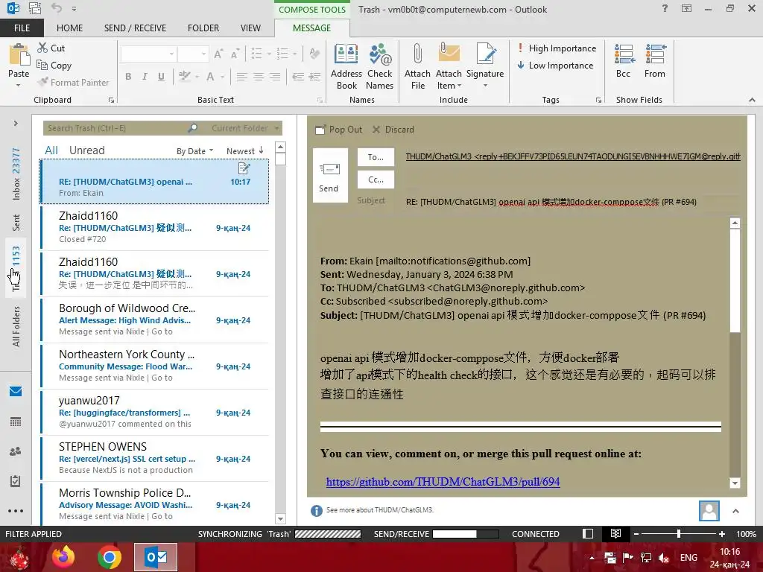Click the search magnifier icon
The image size is (763, 572).
pyautogui.click(x=193, y=128)
